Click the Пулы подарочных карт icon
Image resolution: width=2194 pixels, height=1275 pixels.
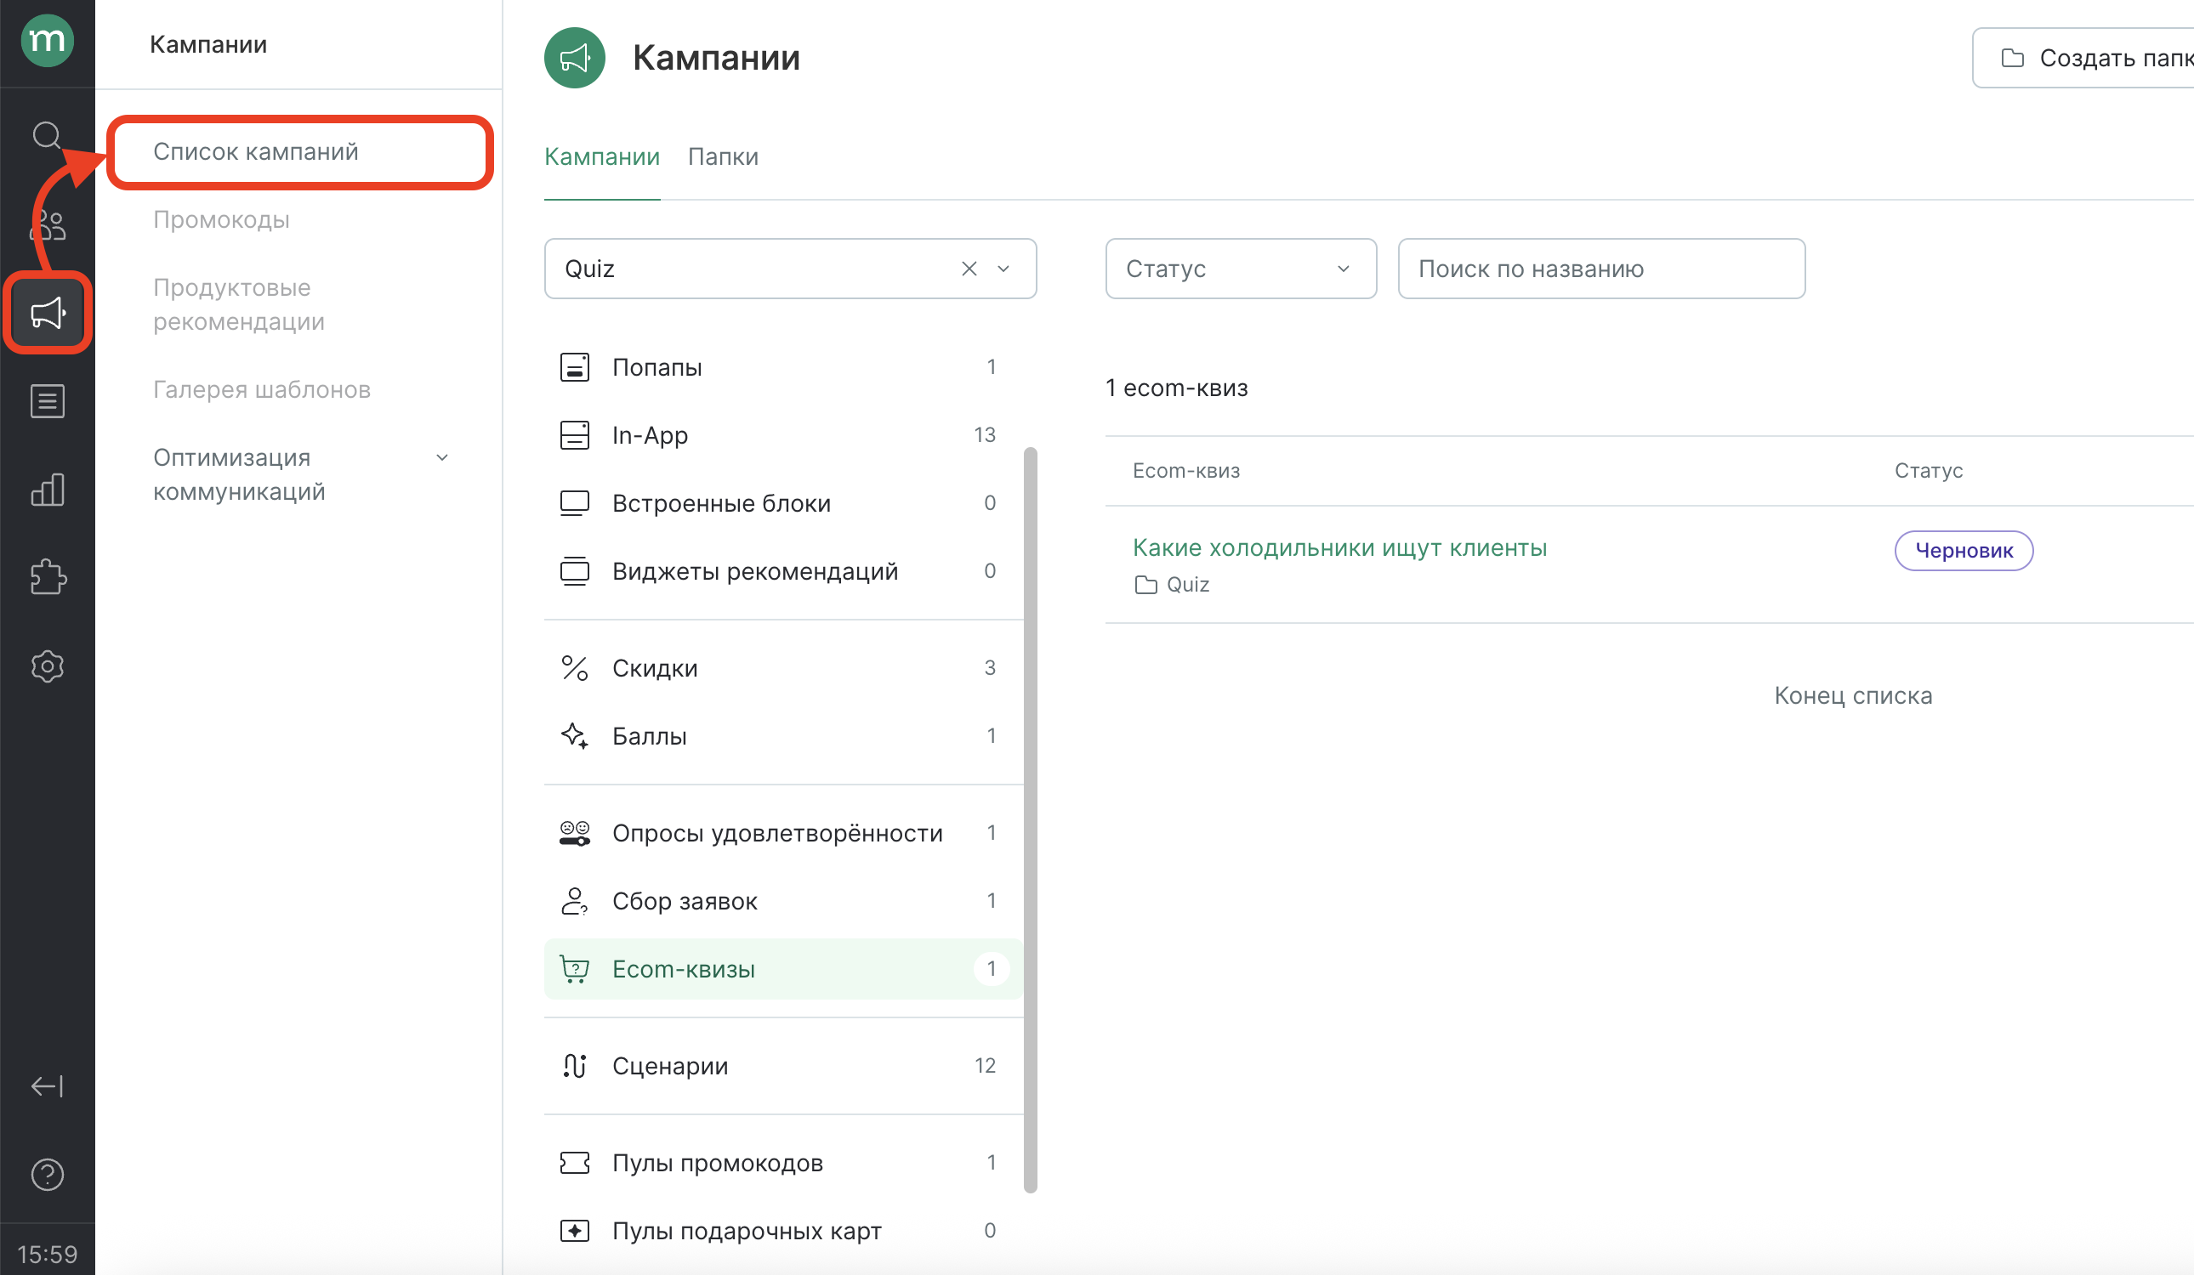click(x=575, y=1231)
